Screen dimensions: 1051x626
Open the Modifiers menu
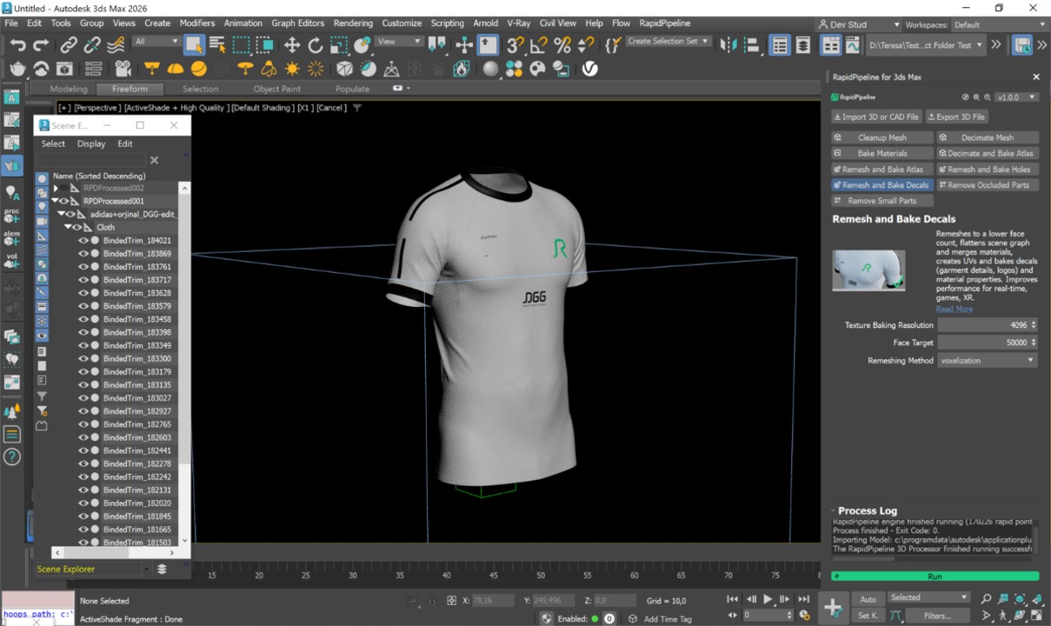[x=197, y=23]
